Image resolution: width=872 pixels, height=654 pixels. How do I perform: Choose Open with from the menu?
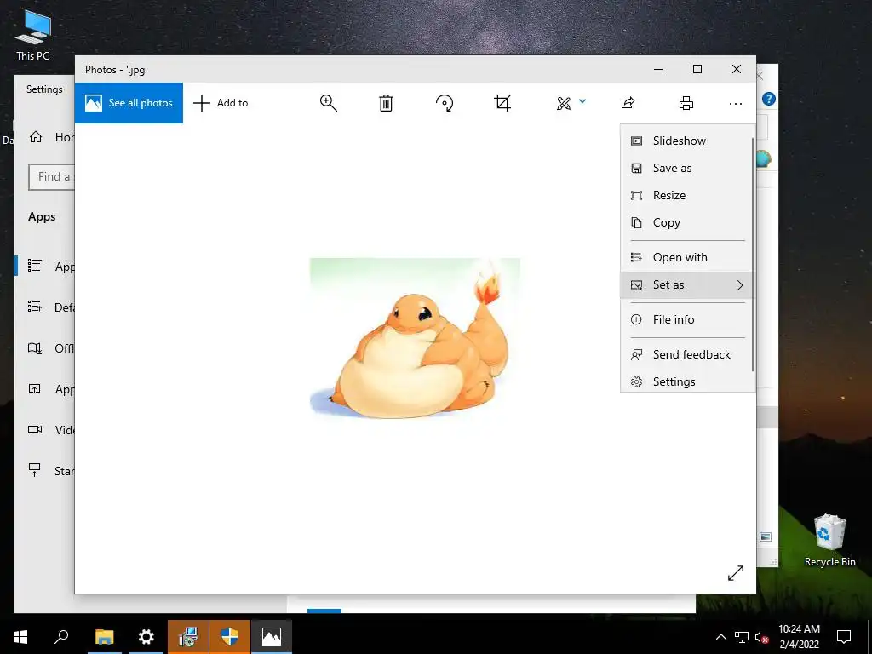[686, 257]
